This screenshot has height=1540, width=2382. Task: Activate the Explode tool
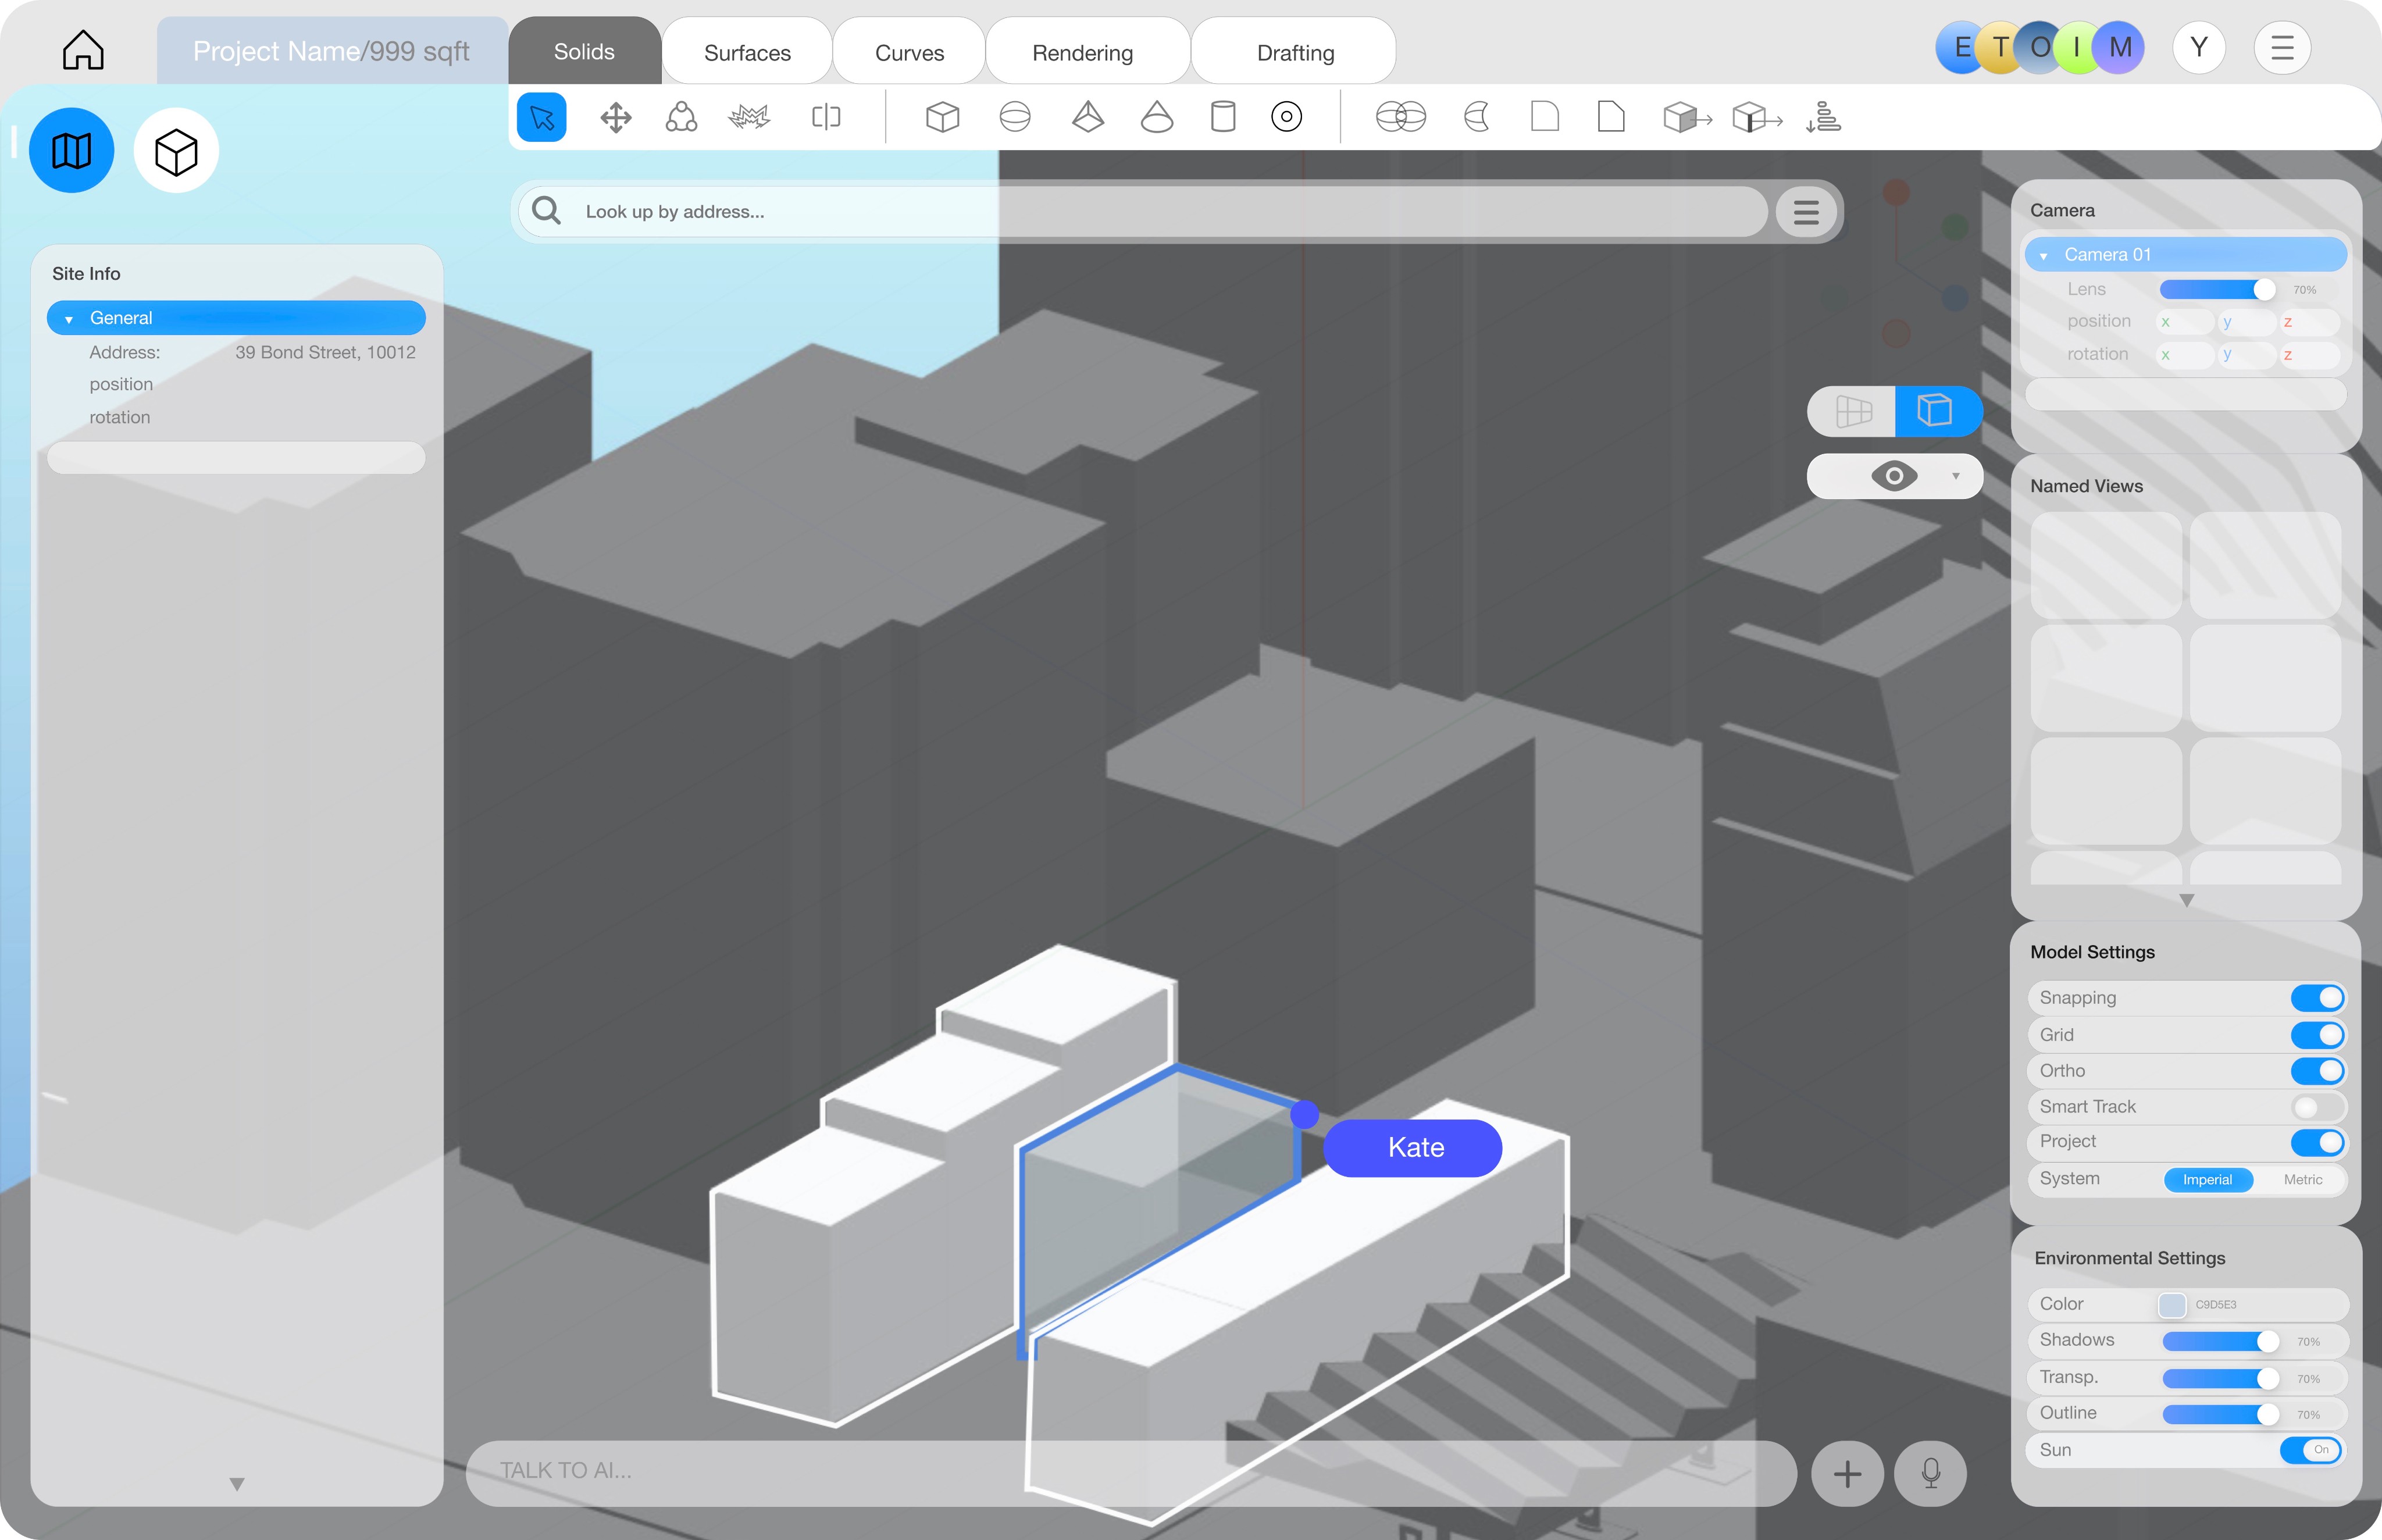[749, 118]
